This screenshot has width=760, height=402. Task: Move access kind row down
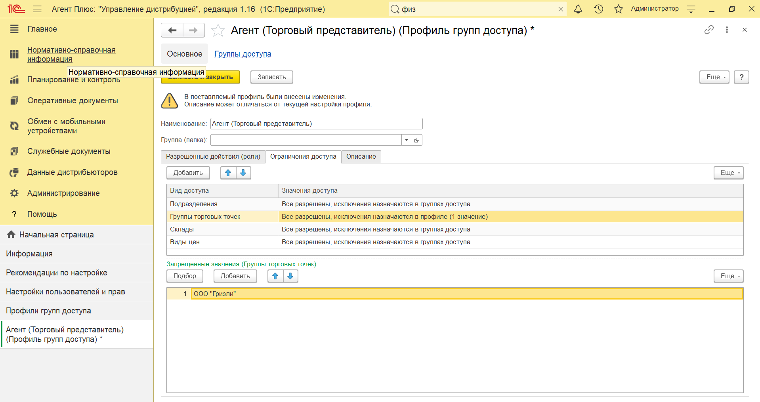click(x=243, y=173)
